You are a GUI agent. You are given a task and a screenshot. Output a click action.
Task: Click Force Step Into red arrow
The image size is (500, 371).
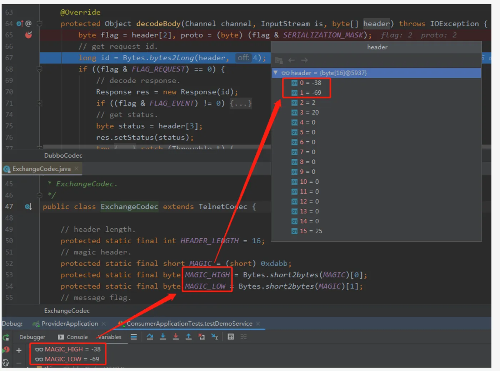(176, 336)
